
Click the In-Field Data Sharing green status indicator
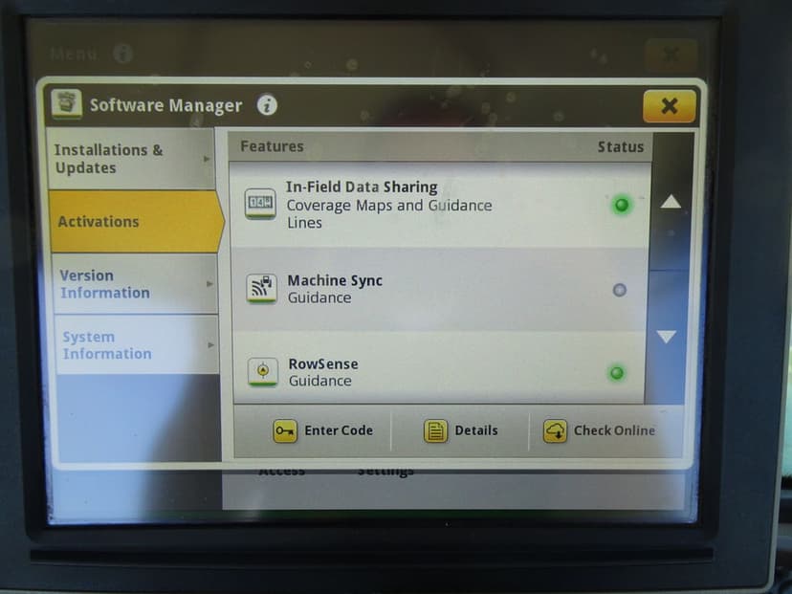pos(622,205)
